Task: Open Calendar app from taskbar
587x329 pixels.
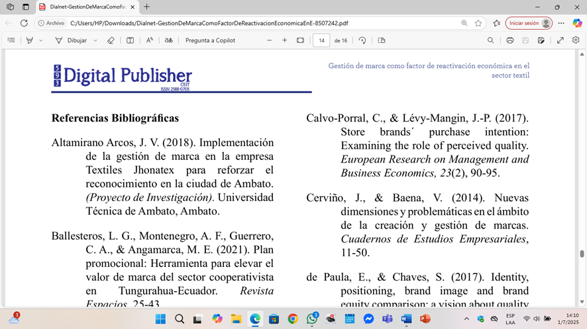Action: click(350, 319)
